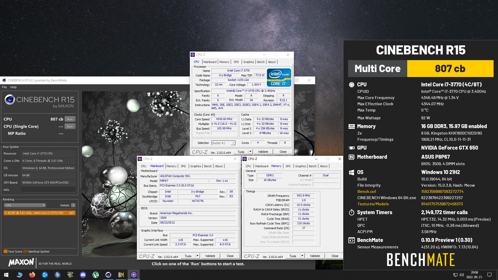Switch to Mainboard tab in top CPU-Z window
The width and height of the screenshot is (498, 280).
[x=210, y=62]
